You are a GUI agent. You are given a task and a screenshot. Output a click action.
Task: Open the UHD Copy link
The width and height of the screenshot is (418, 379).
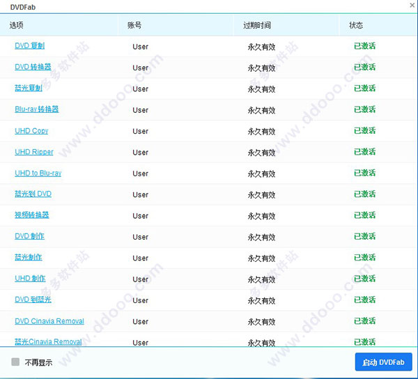point(31,130)
